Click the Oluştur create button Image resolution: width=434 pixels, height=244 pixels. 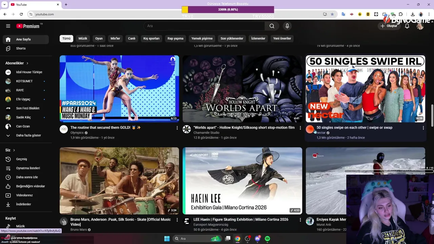point(389,26)
